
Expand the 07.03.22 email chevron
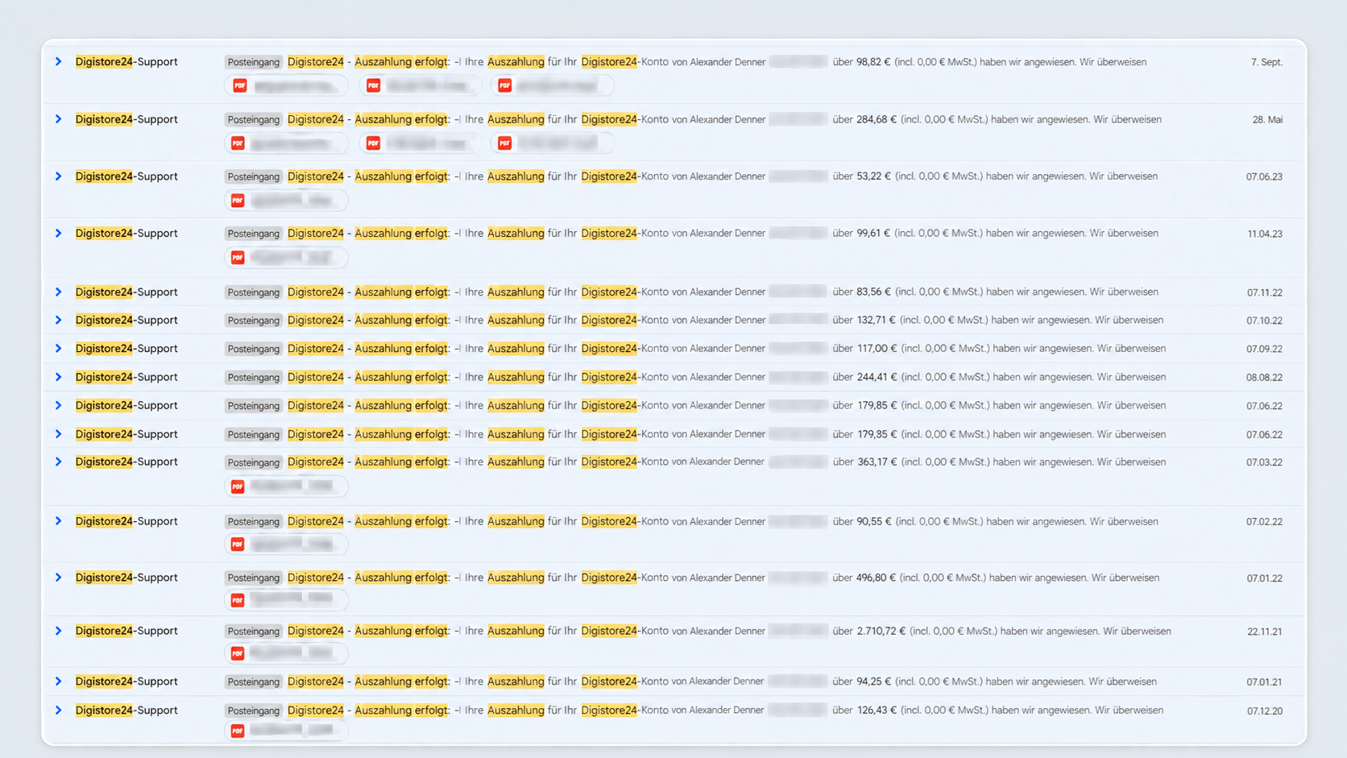(x=58, y=462)
